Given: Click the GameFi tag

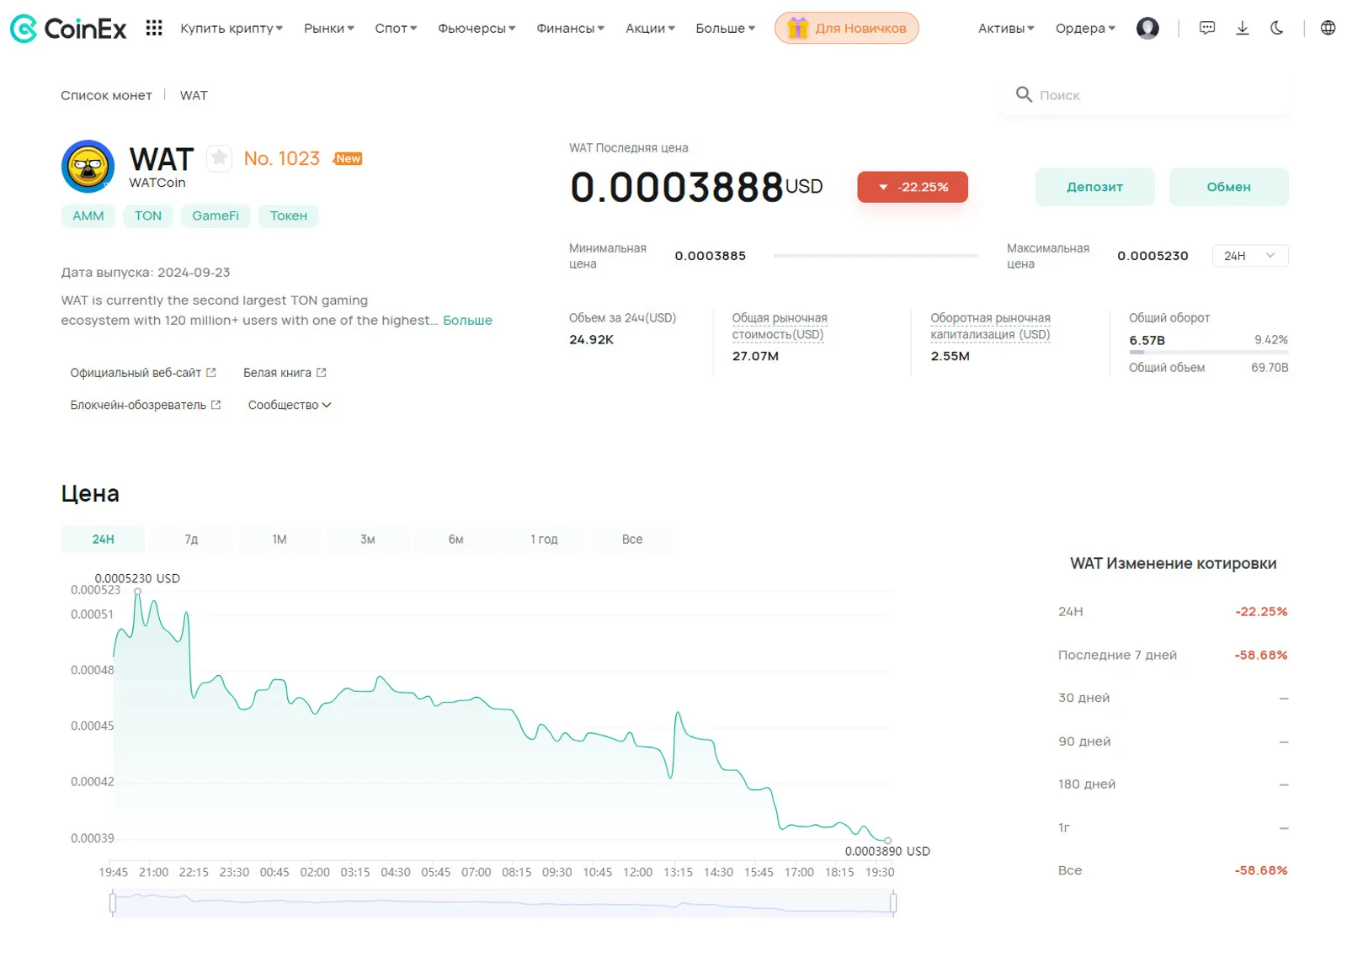Looking at the screenshot, I should tap(216, 215).
